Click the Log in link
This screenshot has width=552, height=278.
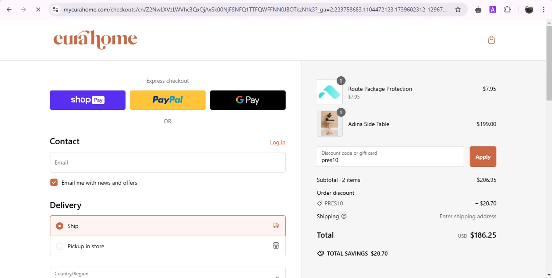click(x=277, y=142)
